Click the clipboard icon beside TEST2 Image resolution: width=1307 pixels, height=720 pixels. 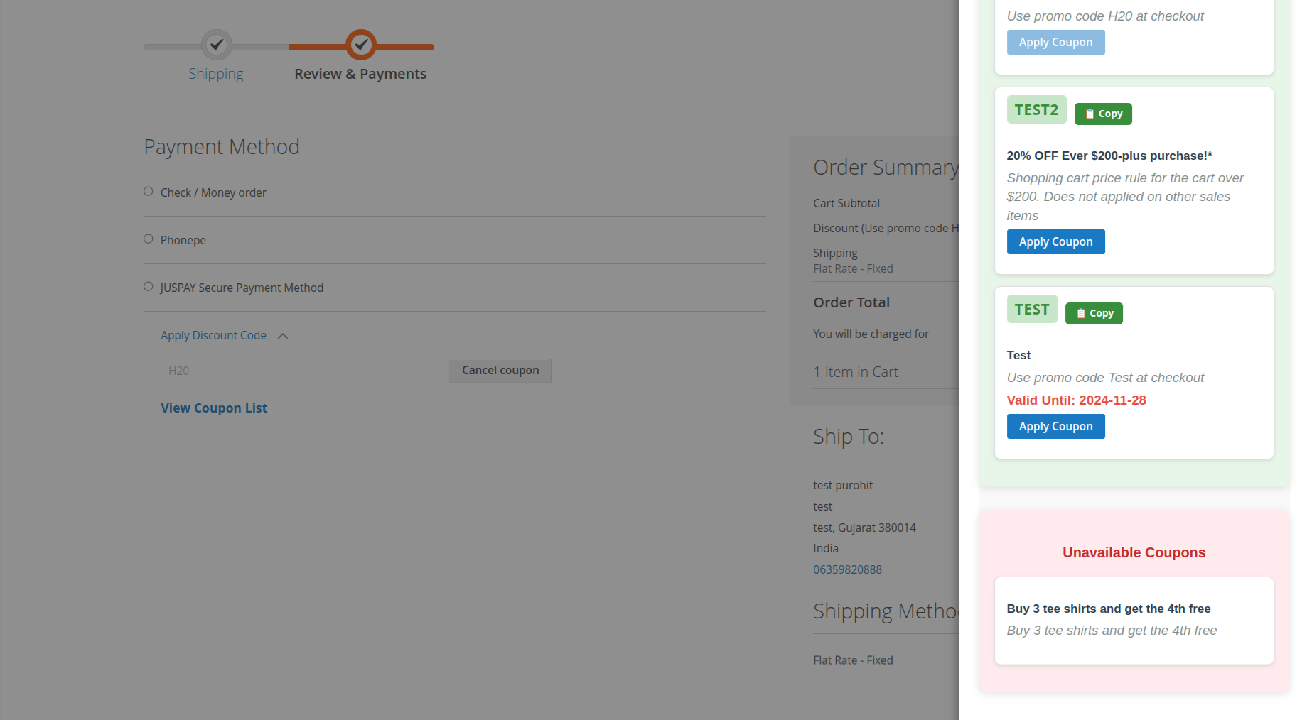pos(1088,113)
